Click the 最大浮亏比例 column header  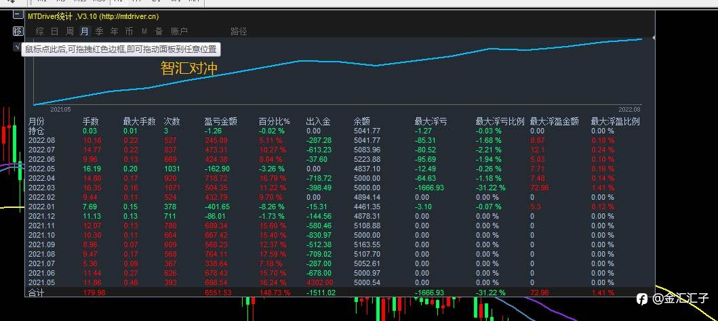click(x=500, y=122)
